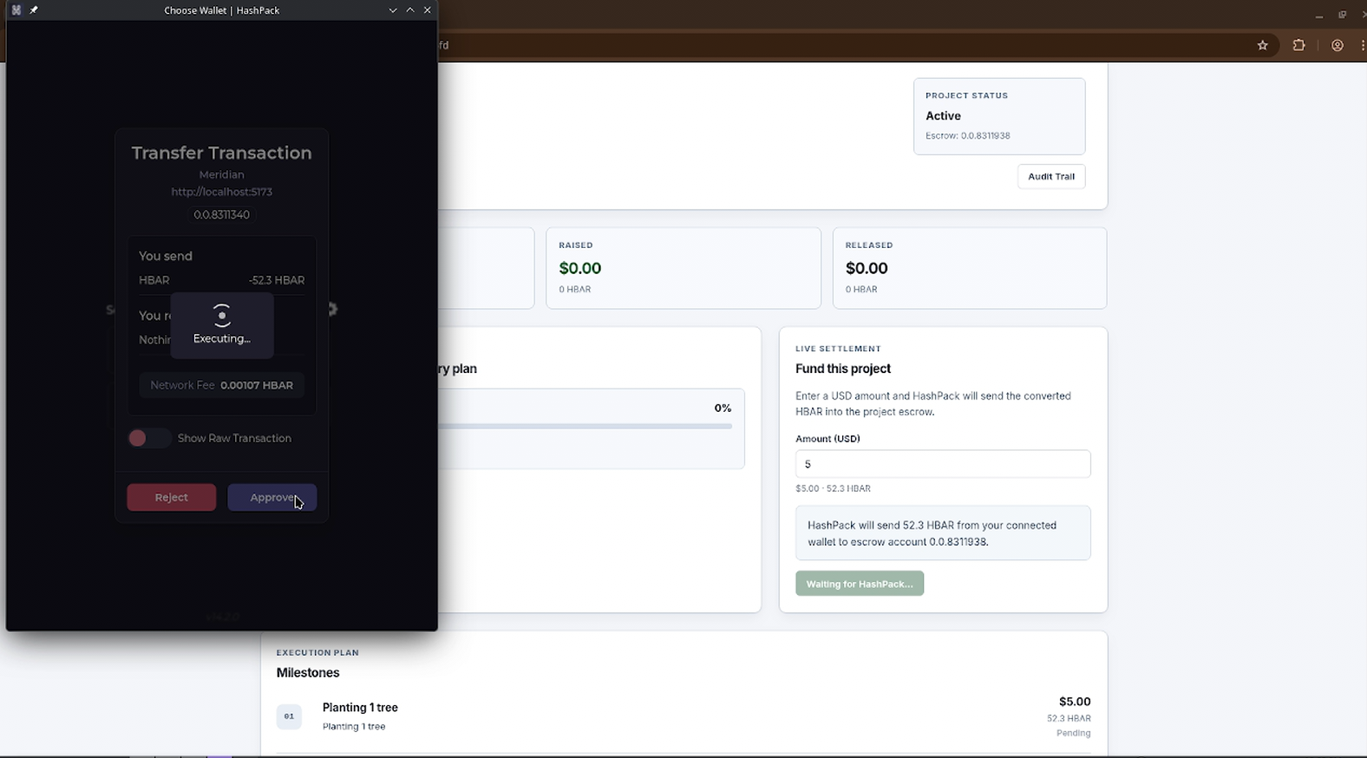Click the Released $0.00 amount
Viewport: 1367px width, 758px height.
click(x=867, y=268)
